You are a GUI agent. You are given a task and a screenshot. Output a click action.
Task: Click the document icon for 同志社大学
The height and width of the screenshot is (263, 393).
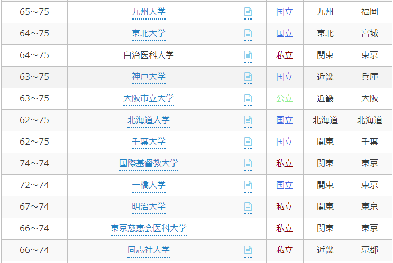[248, 250]
